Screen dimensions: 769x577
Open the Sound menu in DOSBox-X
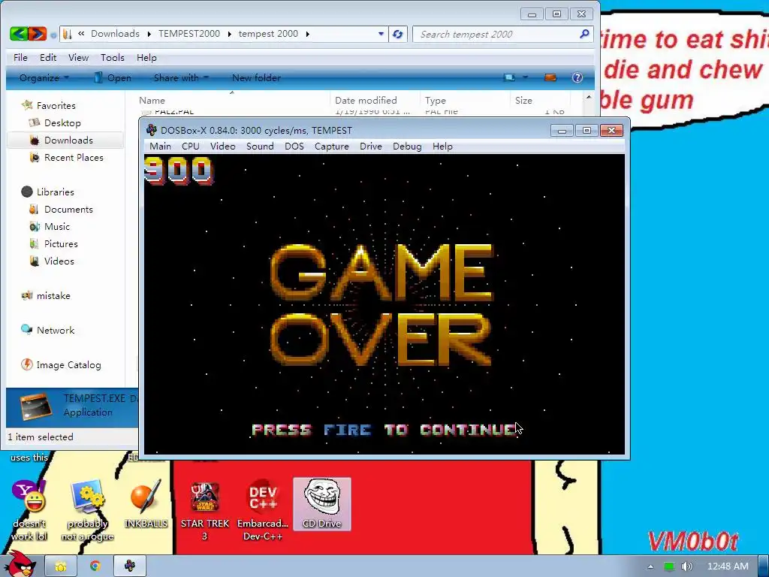pos(260,147)
